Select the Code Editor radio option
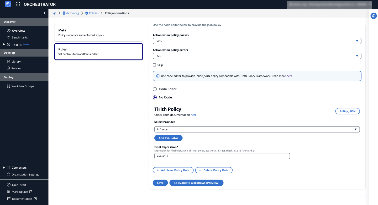This screenshot has width=378, height=205. pyautogui.click(x=155, y=89)
